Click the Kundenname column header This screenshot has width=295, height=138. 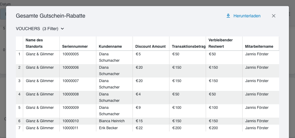(110, 47)
